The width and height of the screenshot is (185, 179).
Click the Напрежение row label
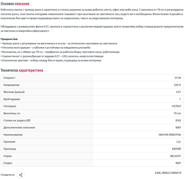[x=11, y=85]
